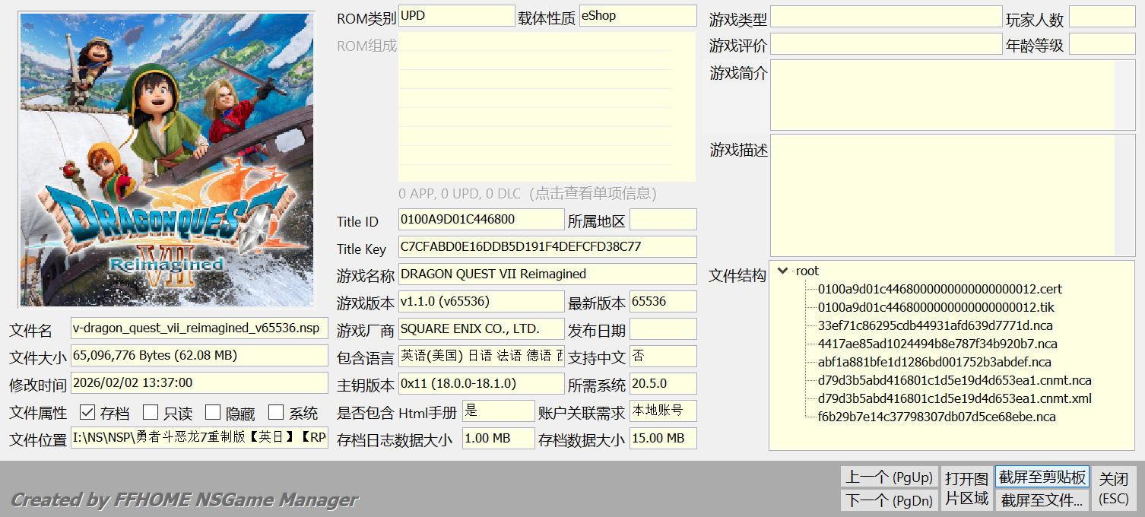
Task: Click the 打开图片区域 button
Action: tap(966, 488)
